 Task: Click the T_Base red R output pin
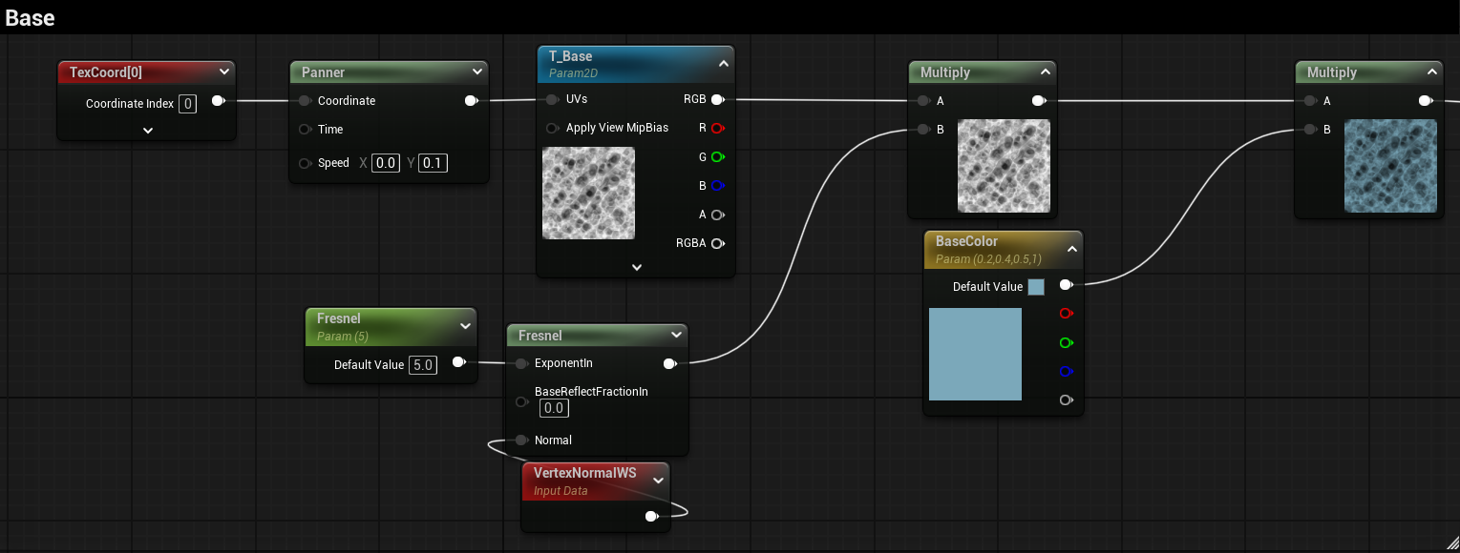717,128
